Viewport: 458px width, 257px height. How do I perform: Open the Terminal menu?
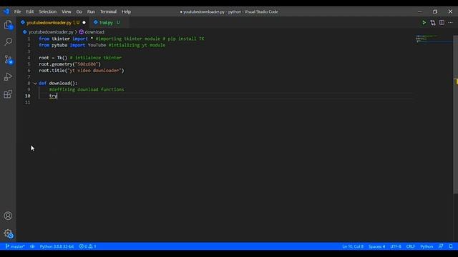coord(108,11)
